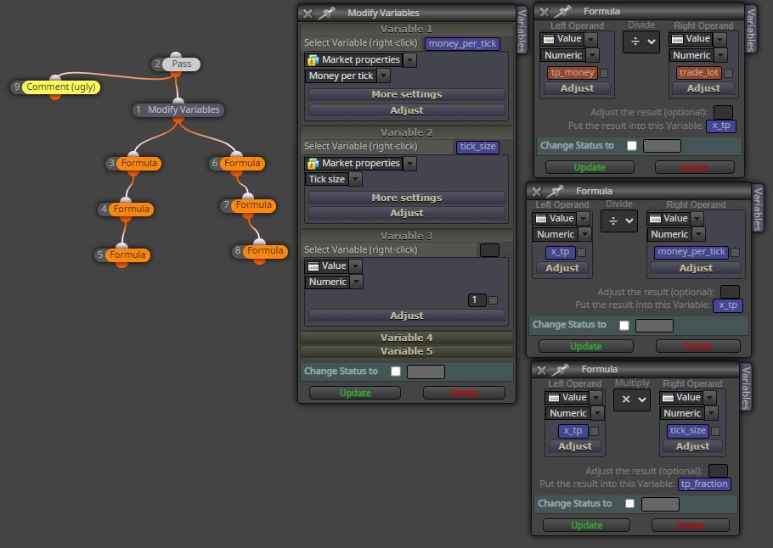Toggle Change Status checkbox in top Formula

[631, 146]
